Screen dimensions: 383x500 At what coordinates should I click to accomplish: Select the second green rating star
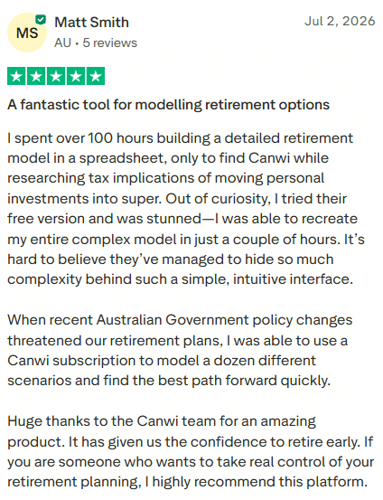point(36,76)
